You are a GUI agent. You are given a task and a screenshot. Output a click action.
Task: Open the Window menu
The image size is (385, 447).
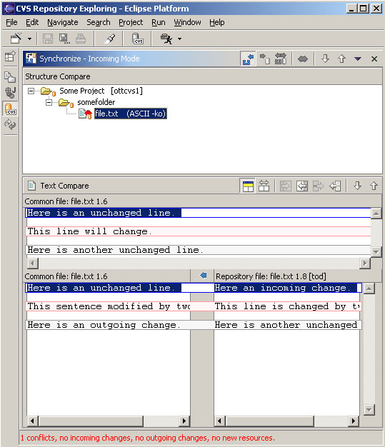tap(187, 22)
